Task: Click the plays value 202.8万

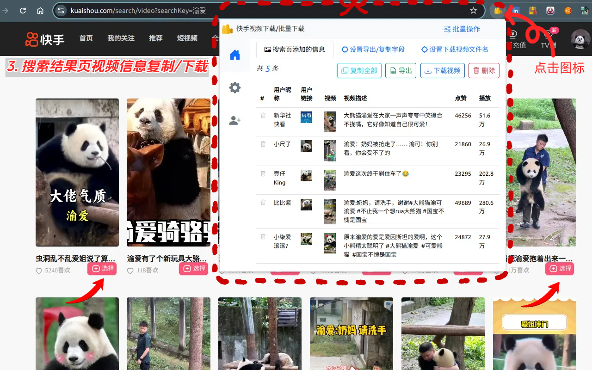Action: click(x=486, y=178)
